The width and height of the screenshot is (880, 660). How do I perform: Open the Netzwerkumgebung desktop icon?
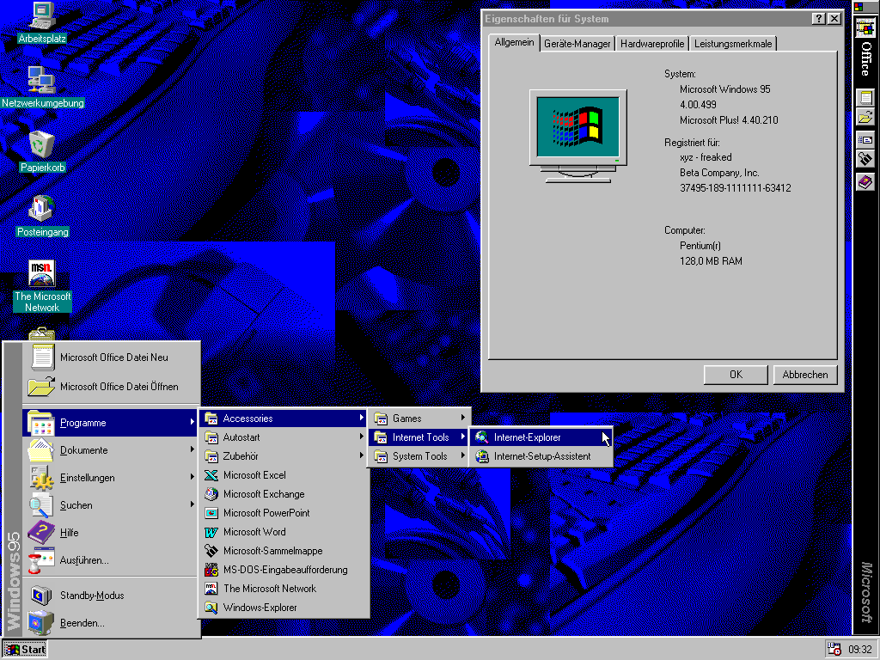pos(41,80)
